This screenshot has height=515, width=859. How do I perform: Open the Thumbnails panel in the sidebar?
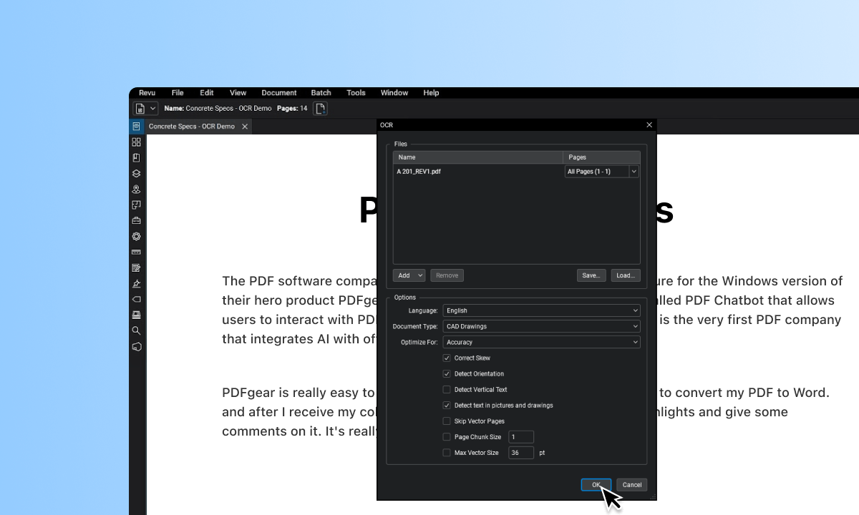point(136,142)
